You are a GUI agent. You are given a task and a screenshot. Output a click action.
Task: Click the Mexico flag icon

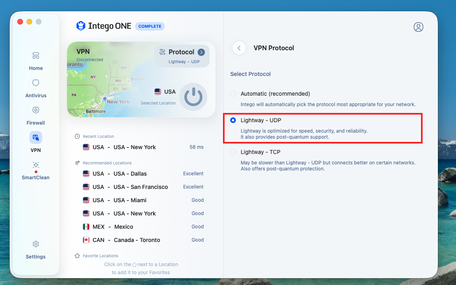point(86,227)
